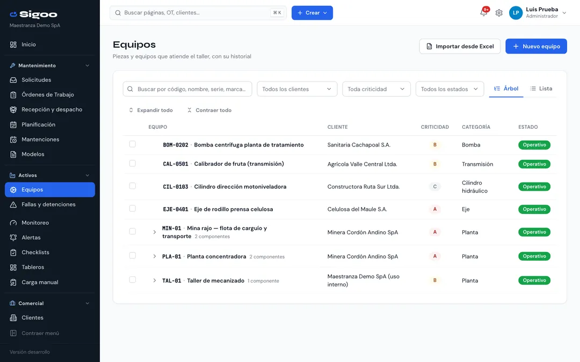Click the Excel file icon on import button
Viewport: 580px width, 362px height.
[x=429, y=47]
